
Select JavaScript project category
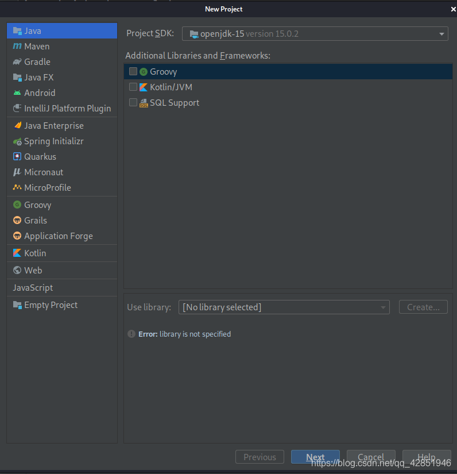point(33,288)
